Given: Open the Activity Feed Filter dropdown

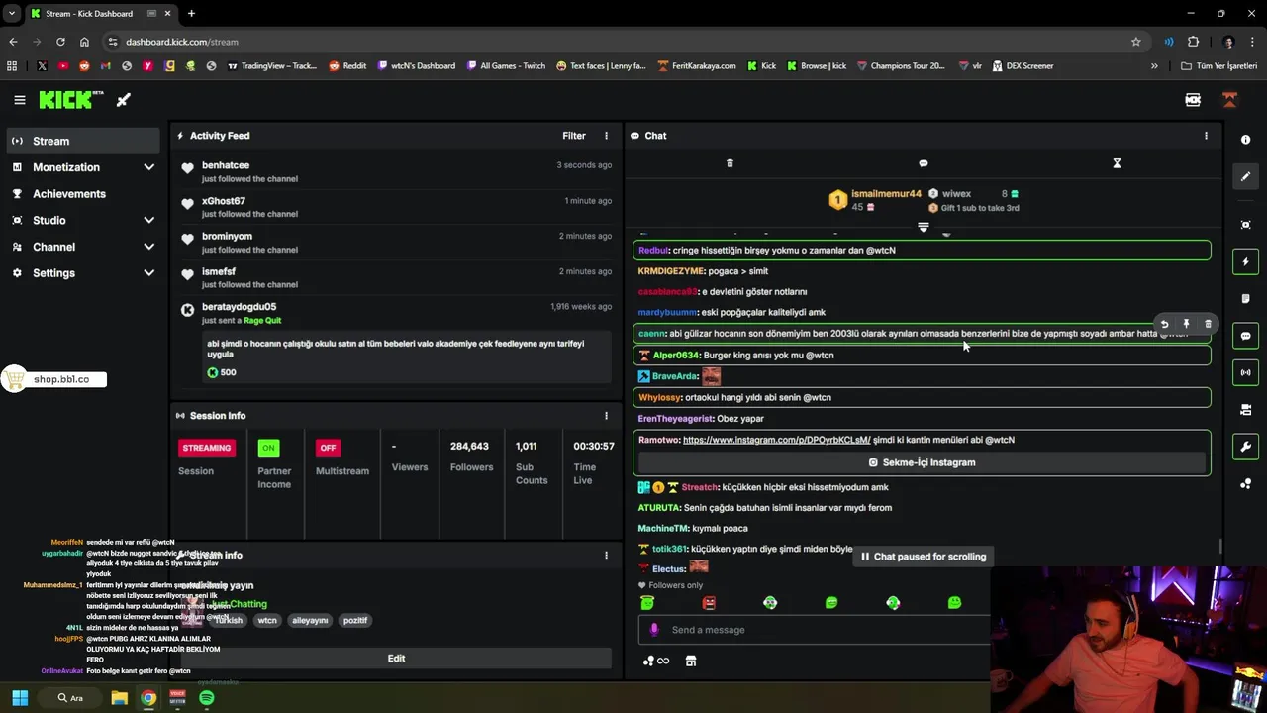Looking at the screenshot, I should click(574, 136).
